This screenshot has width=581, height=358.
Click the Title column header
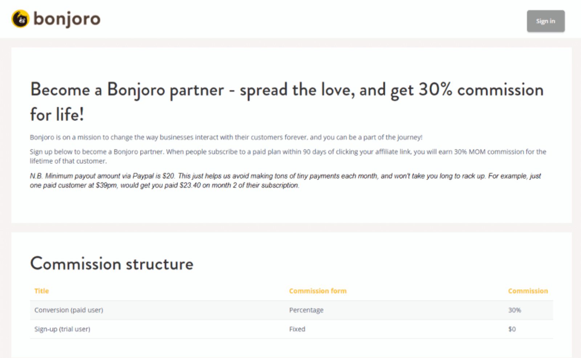tap(41, 291)
